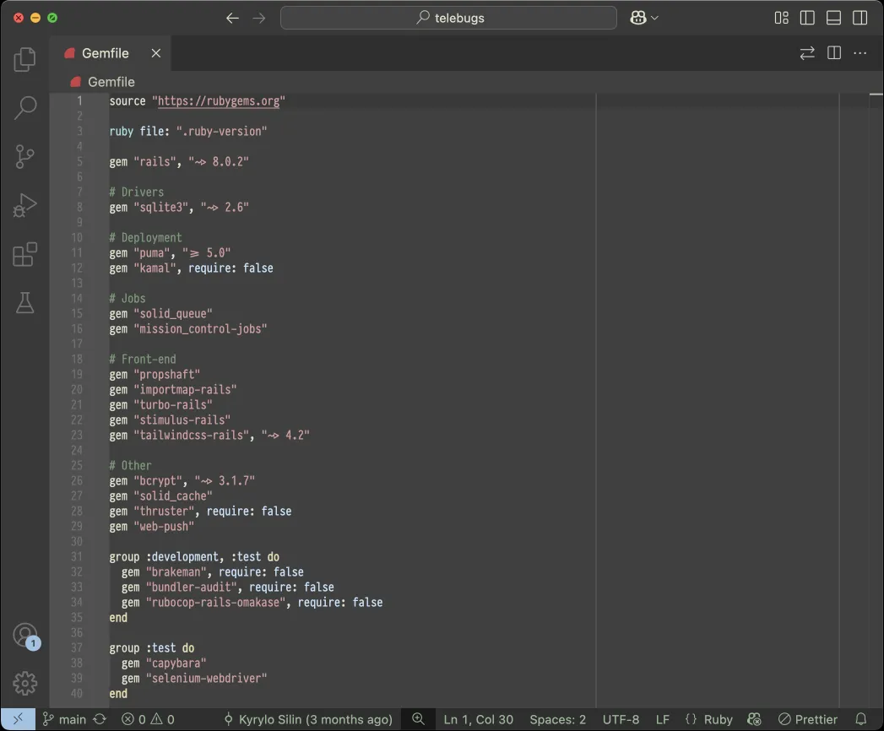Go back with the left arrow

pos(232,18)
